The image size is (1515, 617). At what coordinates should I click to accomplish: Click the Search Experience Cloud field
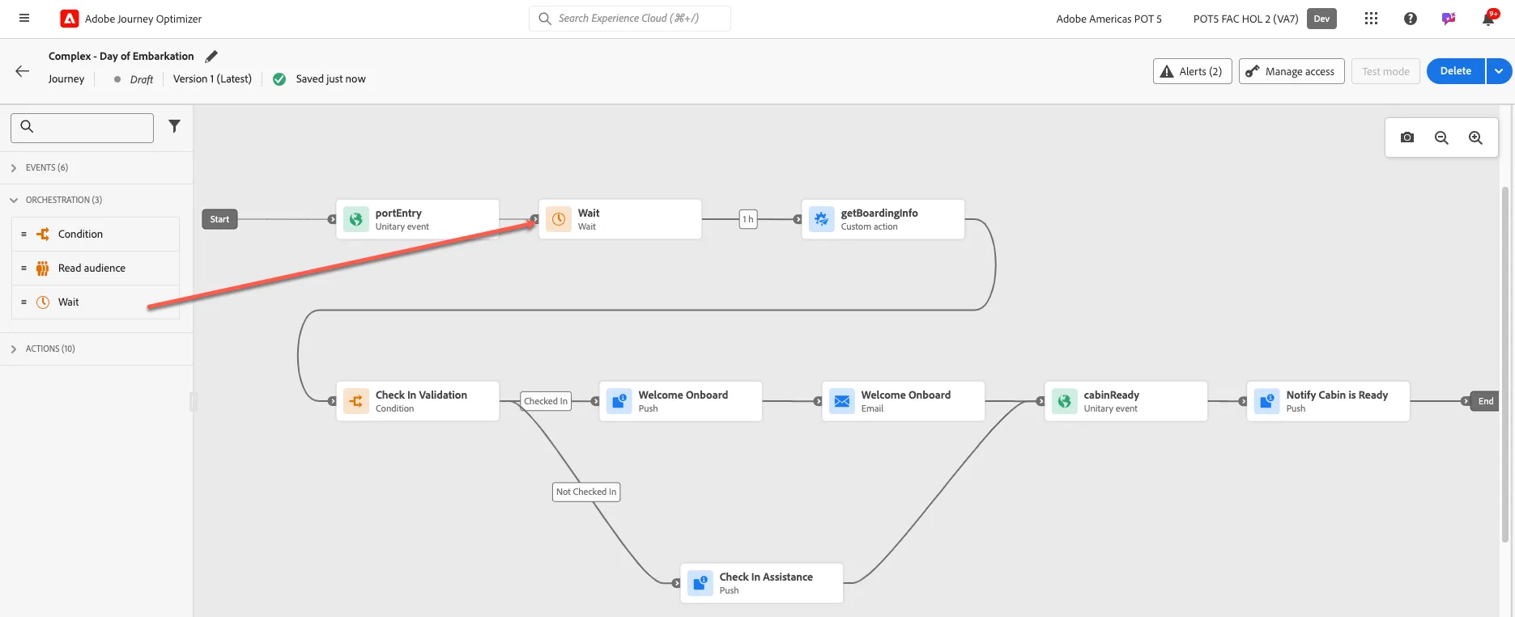click(630, 19)
